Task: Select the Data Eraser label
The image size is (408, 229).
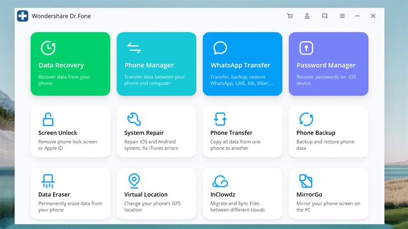Action: coord(54,194)
